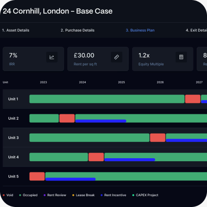The image size is (207, 207).
Task: Click the Occupied legend entry
Action: tap(28, 195)
